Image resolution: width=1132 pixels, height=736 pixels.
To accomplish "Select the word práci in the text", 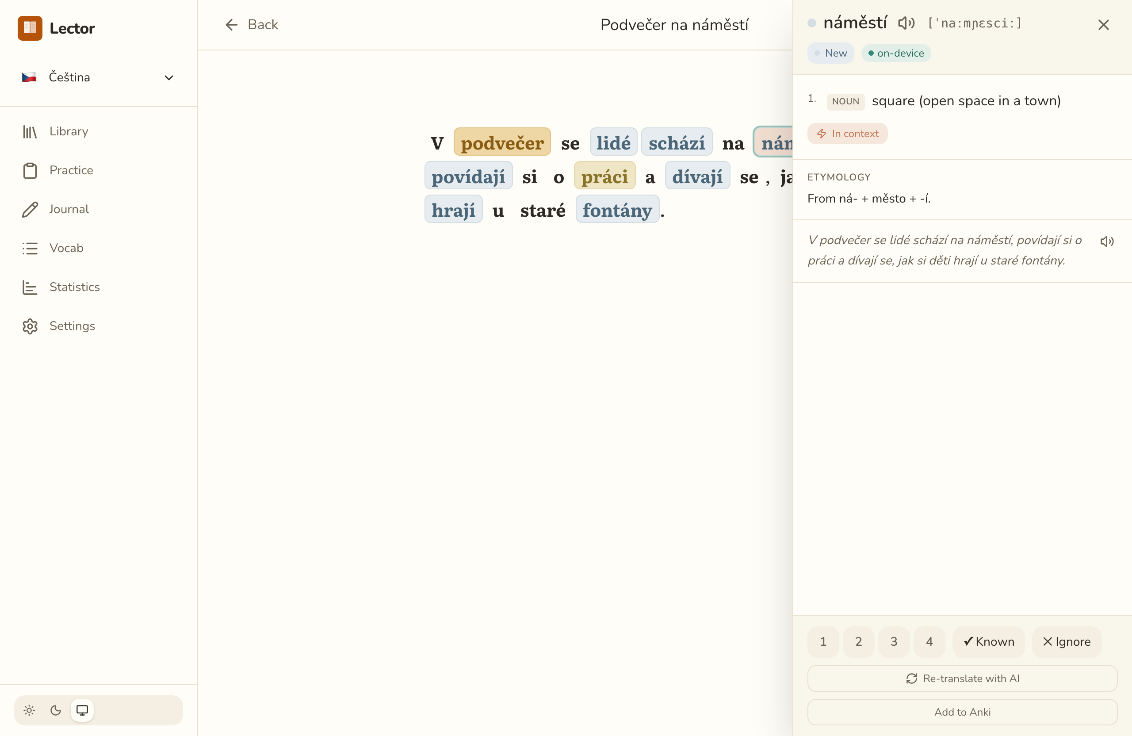I will (604, 176).
